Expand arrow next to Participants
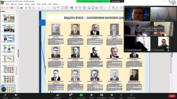Image resolution: width=177 pixels, height=99 pixels. [64, 95]
